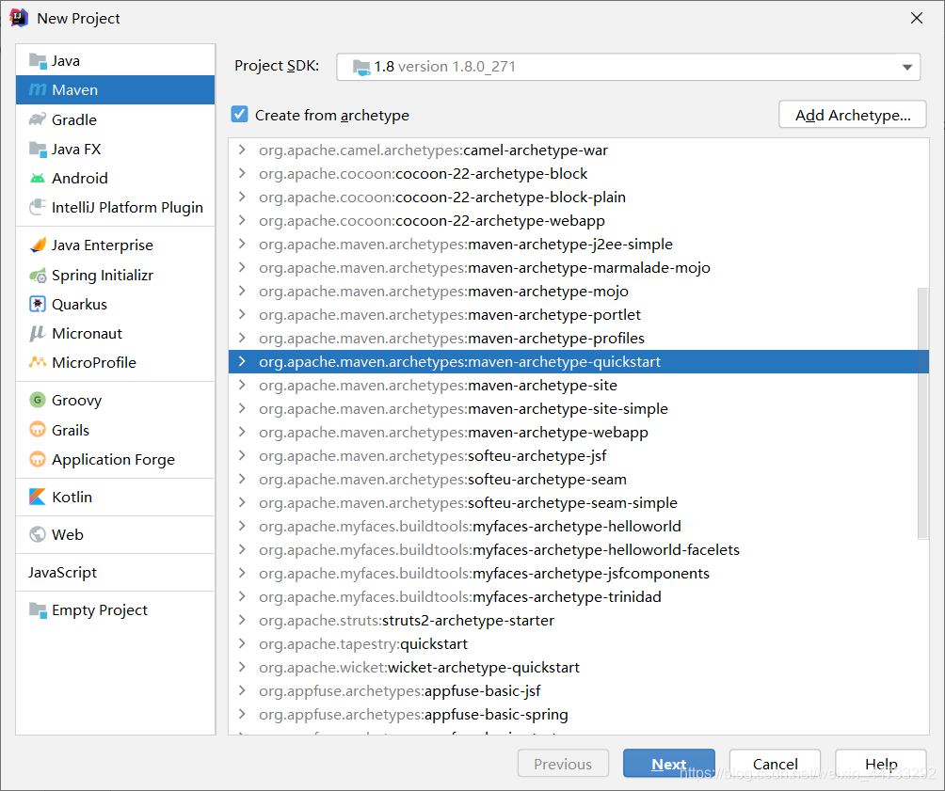Click the SDK folder icon in Project SDK field
Screen dimensions: 945x791
[361, 67]
